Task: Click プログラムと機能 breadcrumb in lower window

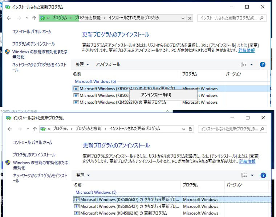Action: [x=89, y=129]
